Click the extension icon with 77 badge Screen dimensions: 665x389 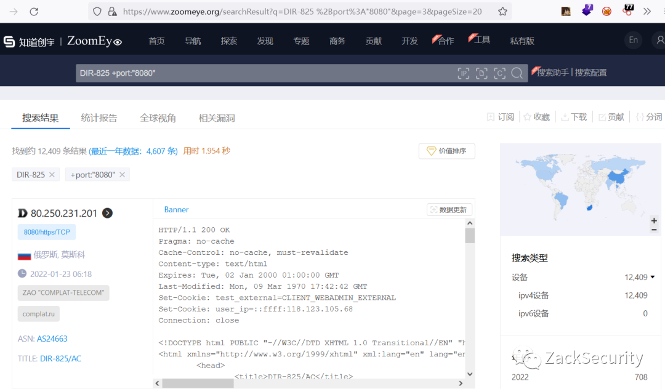click(628, 10)
